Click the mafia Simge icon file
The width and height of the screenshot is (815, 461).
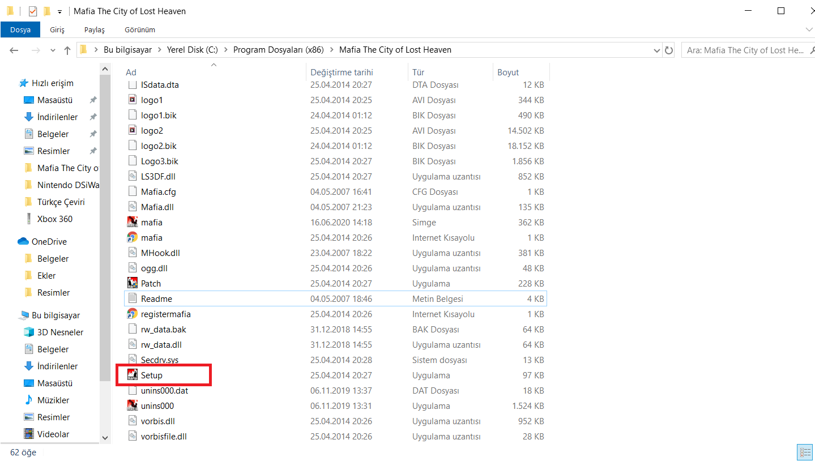click(133, 223)
